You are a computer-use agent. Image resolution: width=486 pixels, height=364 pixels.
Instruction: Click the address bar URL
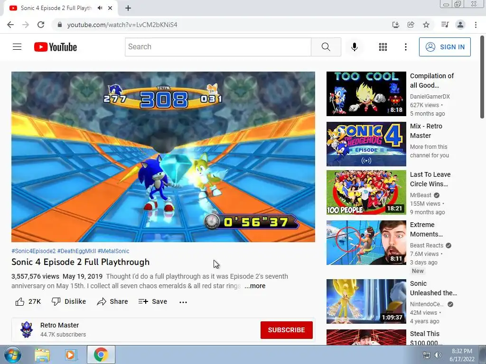(x=122, y=25)
